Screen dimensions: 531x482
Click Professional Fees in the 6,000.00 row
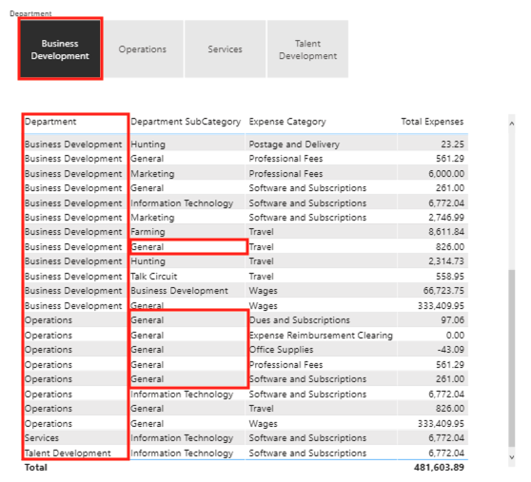(285, 174)
